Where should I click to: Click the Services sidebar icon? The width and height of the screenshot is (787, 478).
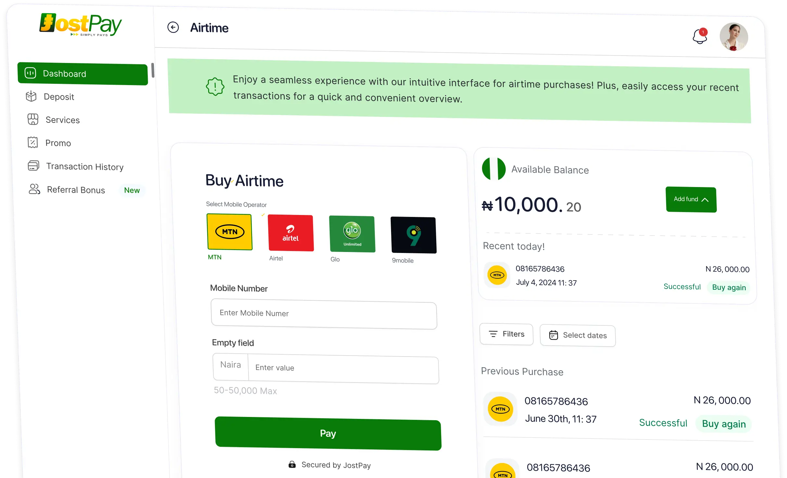(x=33, y=119)
